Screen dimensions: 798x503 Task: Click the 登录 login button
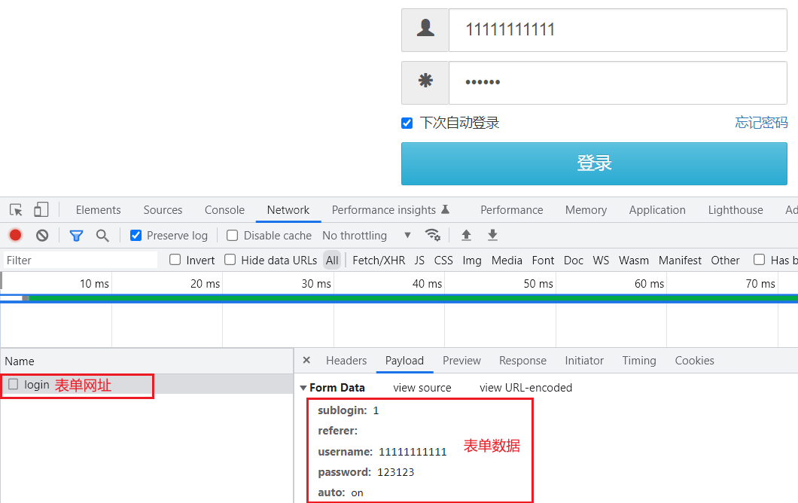click(594, 163)
